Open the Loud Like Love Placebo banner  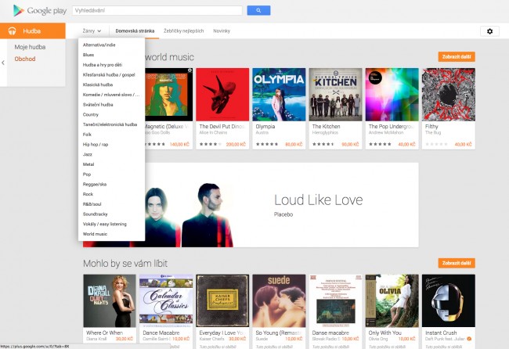pyautogui.click(x=251, y=205)
